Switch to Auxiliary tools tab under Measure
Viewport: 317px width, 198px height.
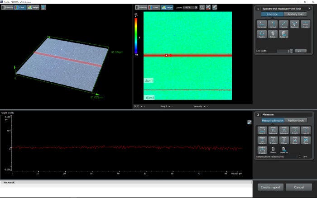coord(296,120)
